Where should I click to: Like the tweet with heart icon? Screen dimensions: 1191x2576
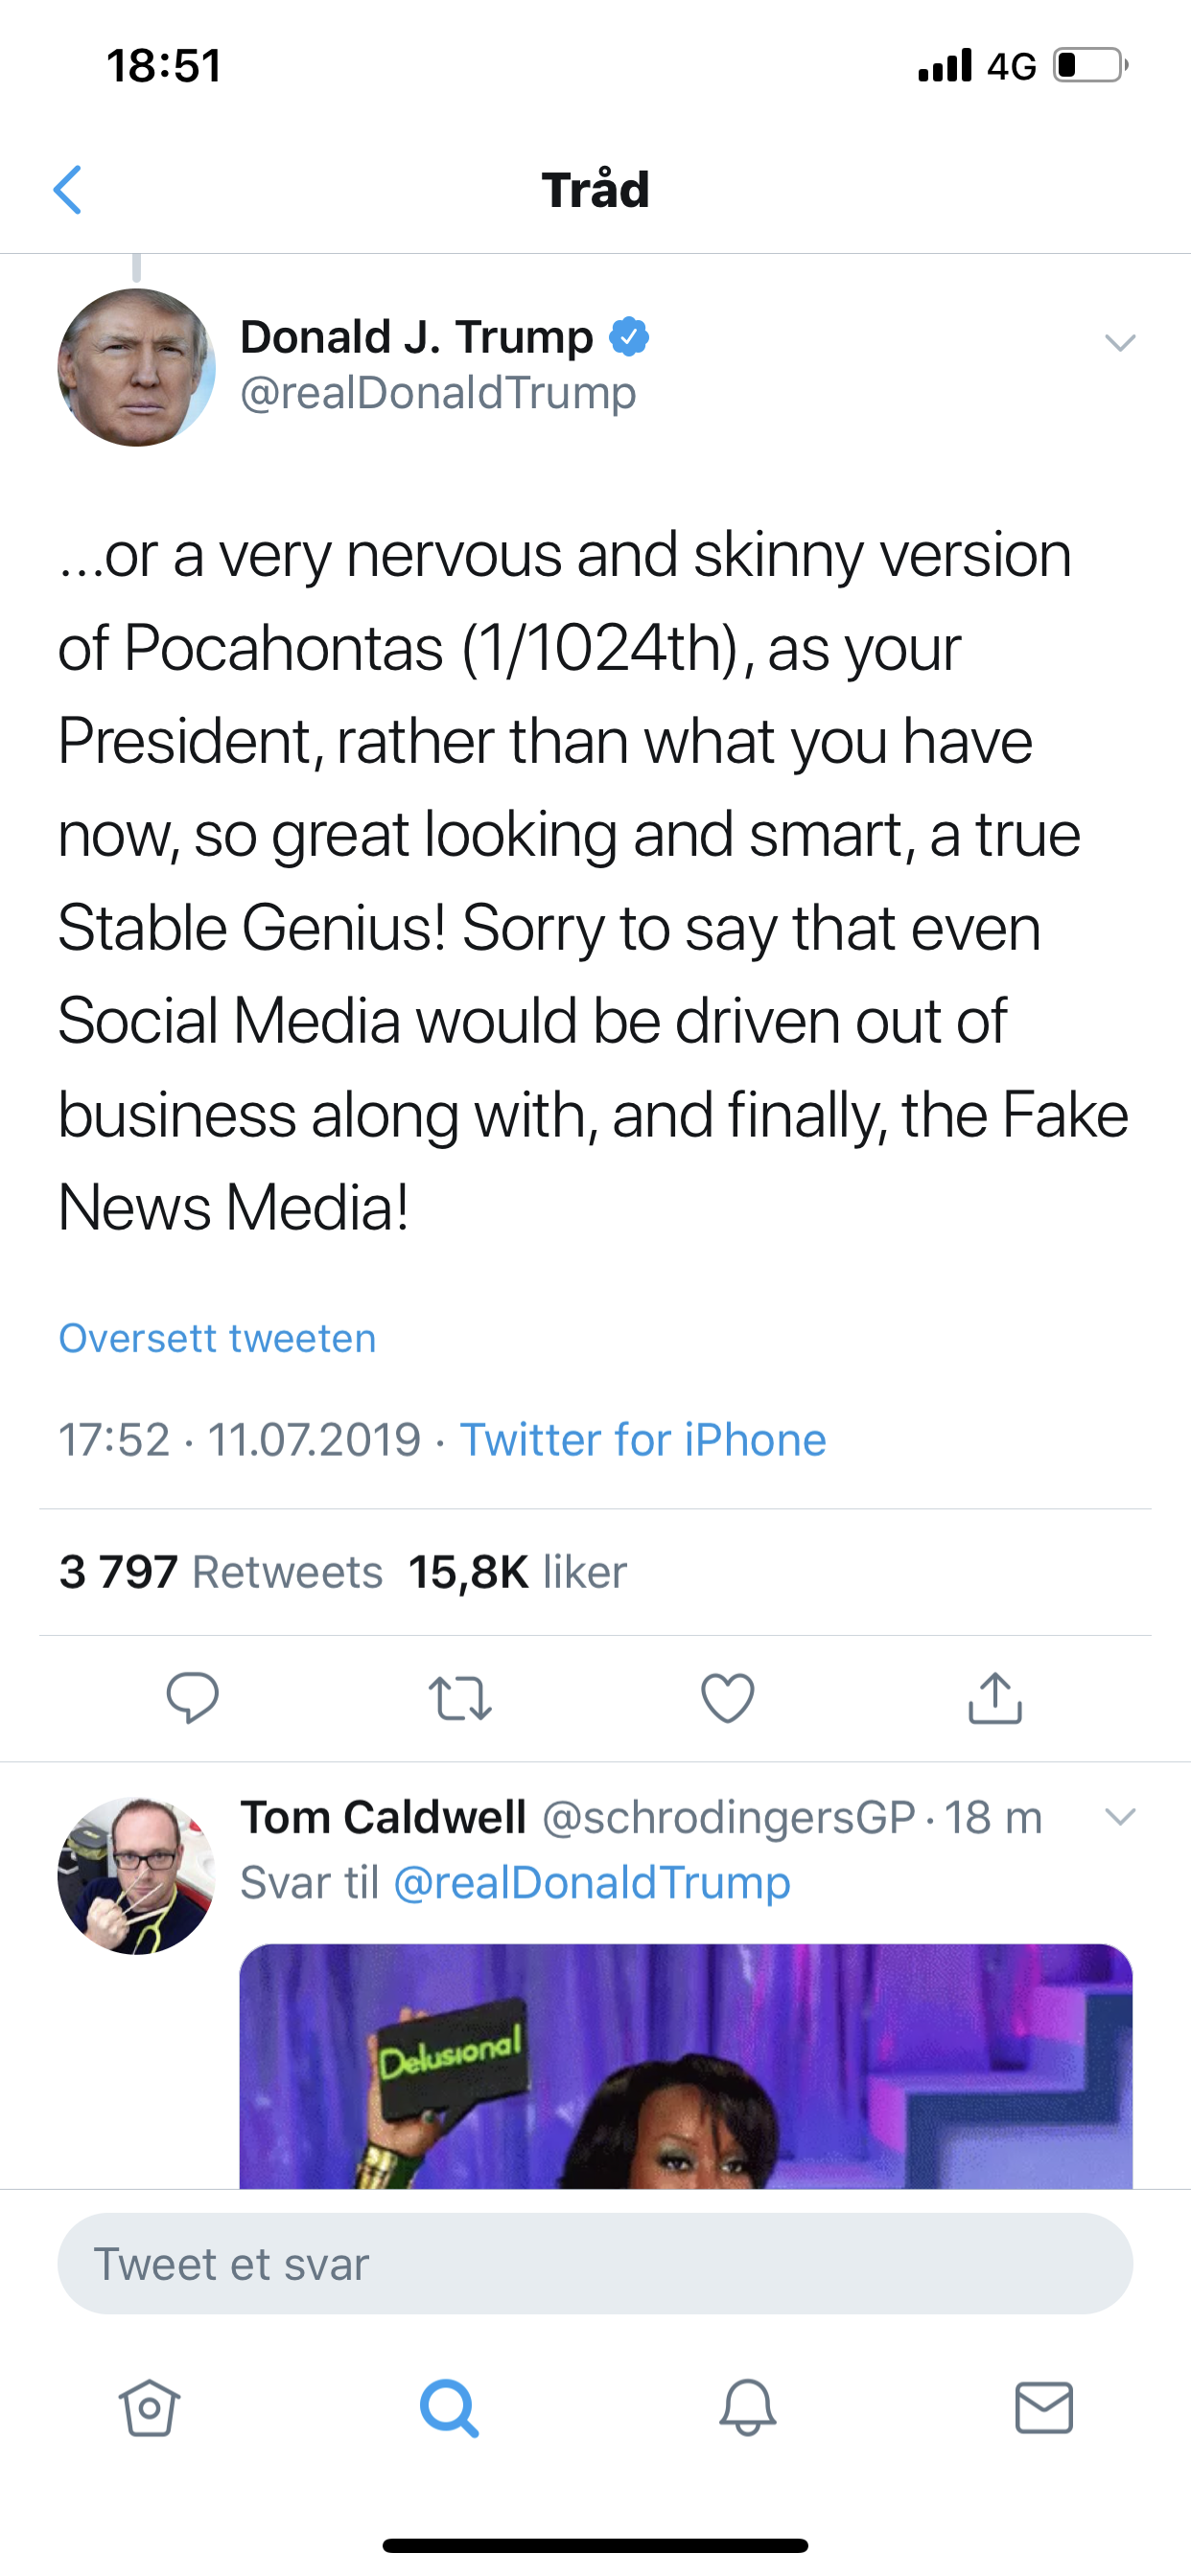click(728, 1698)
